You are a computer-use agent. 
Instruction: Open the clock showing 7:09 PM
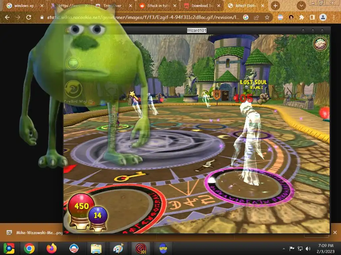coord(326,248)
